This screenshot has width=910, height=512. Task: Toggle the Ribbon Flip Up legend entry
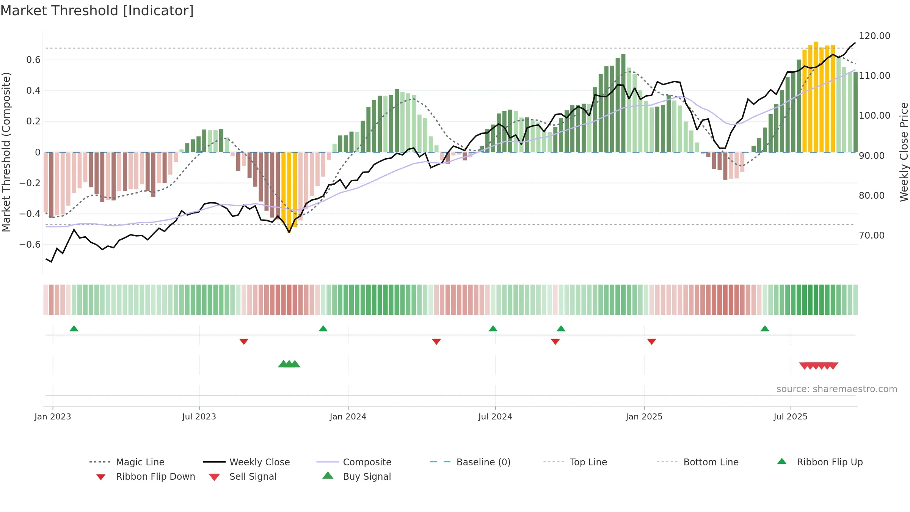(820, 462)
